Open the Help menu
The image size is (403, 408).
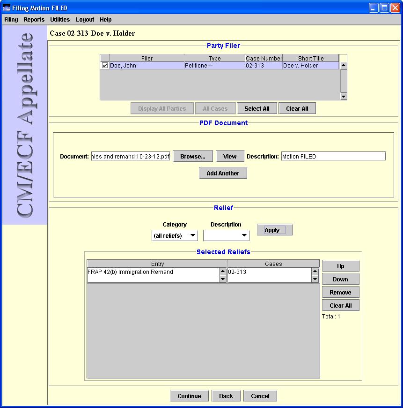click(x=106, y=20)
